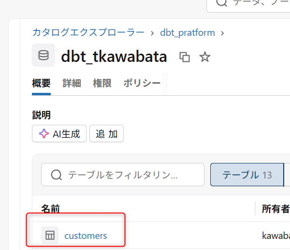Open the customers table link

point(86,235)
